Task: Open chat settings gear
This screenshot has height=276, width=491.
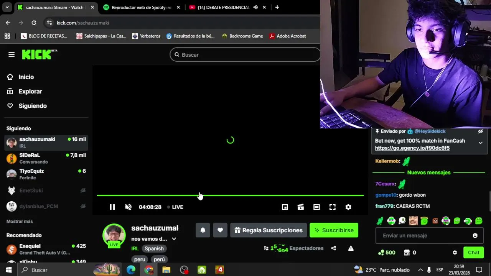Action: 455,253
